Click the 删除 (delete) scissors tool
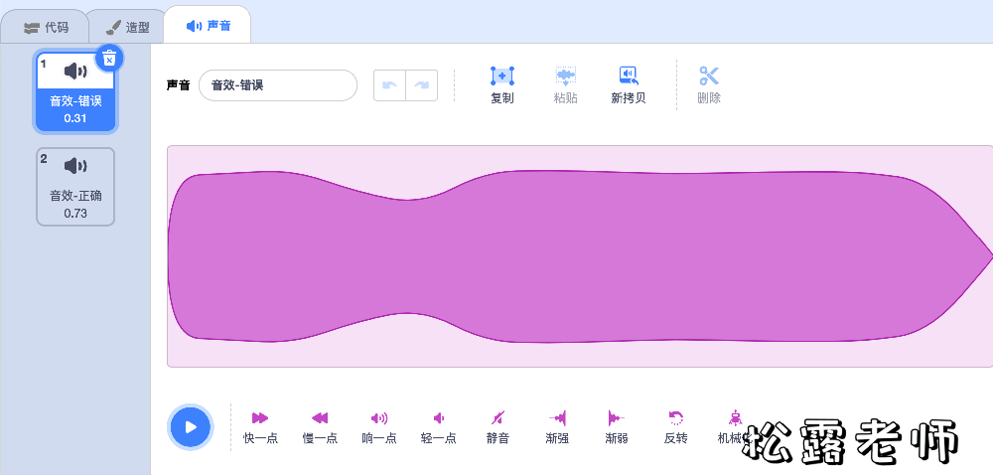 [x=708, y=84]
